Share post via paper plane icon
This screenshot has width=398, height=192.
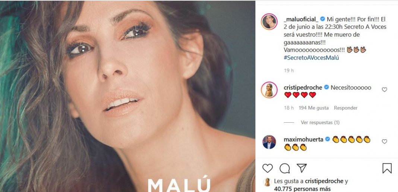[x=301, y=168]
